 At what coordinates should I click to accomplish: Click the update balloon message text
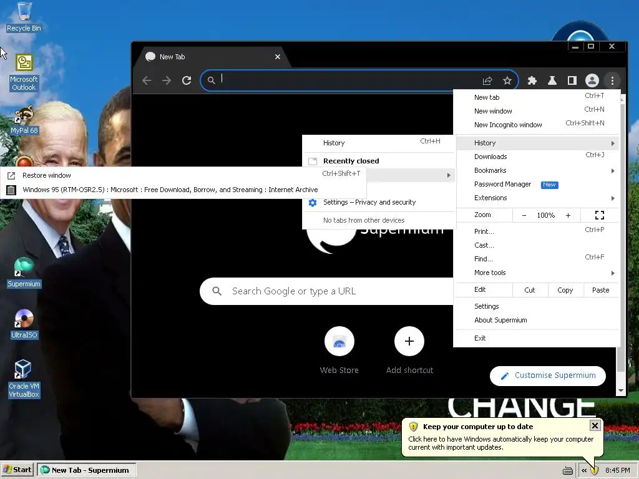501,443
